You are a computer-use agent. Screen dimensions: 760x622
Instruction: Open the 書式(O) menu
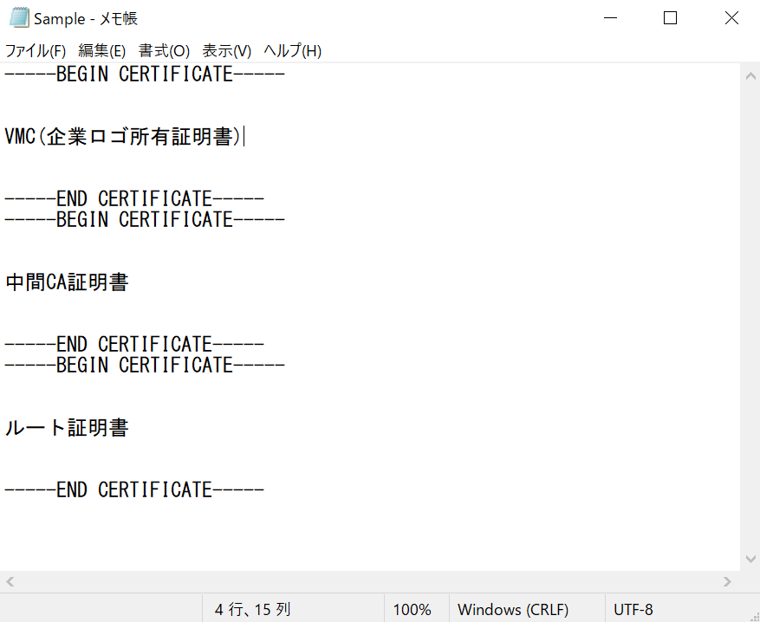click(x=164, y=51)
